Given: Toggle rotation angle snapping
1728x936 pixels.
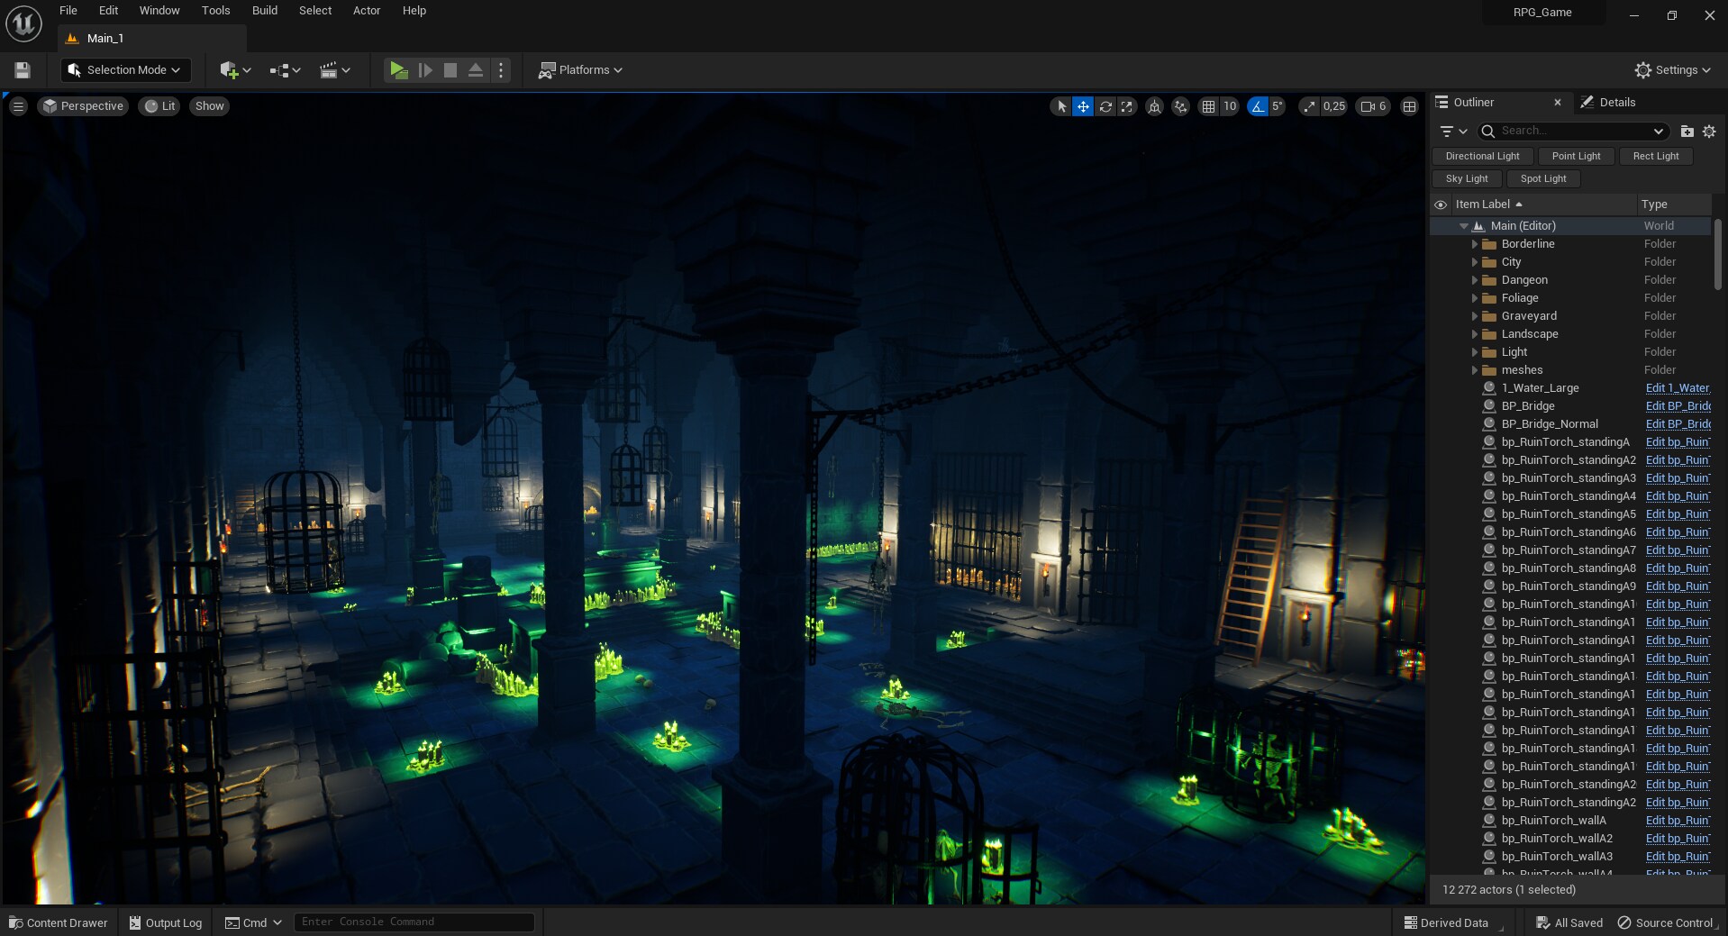Looking at the screenshot, I should click(x=1257, y=106).
